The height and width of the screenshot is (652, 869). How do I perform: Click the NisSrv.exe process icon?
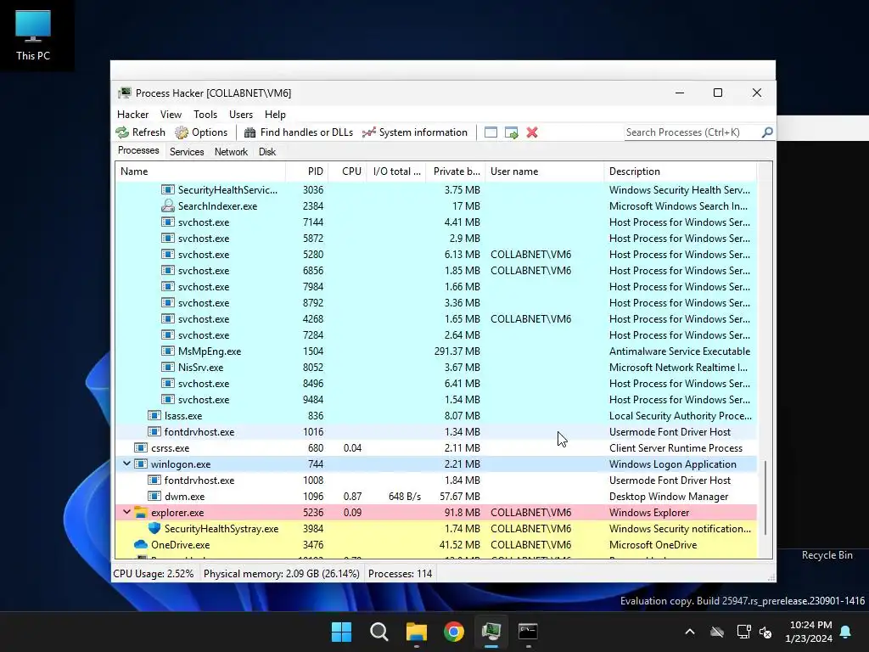(x=168, y=367)
